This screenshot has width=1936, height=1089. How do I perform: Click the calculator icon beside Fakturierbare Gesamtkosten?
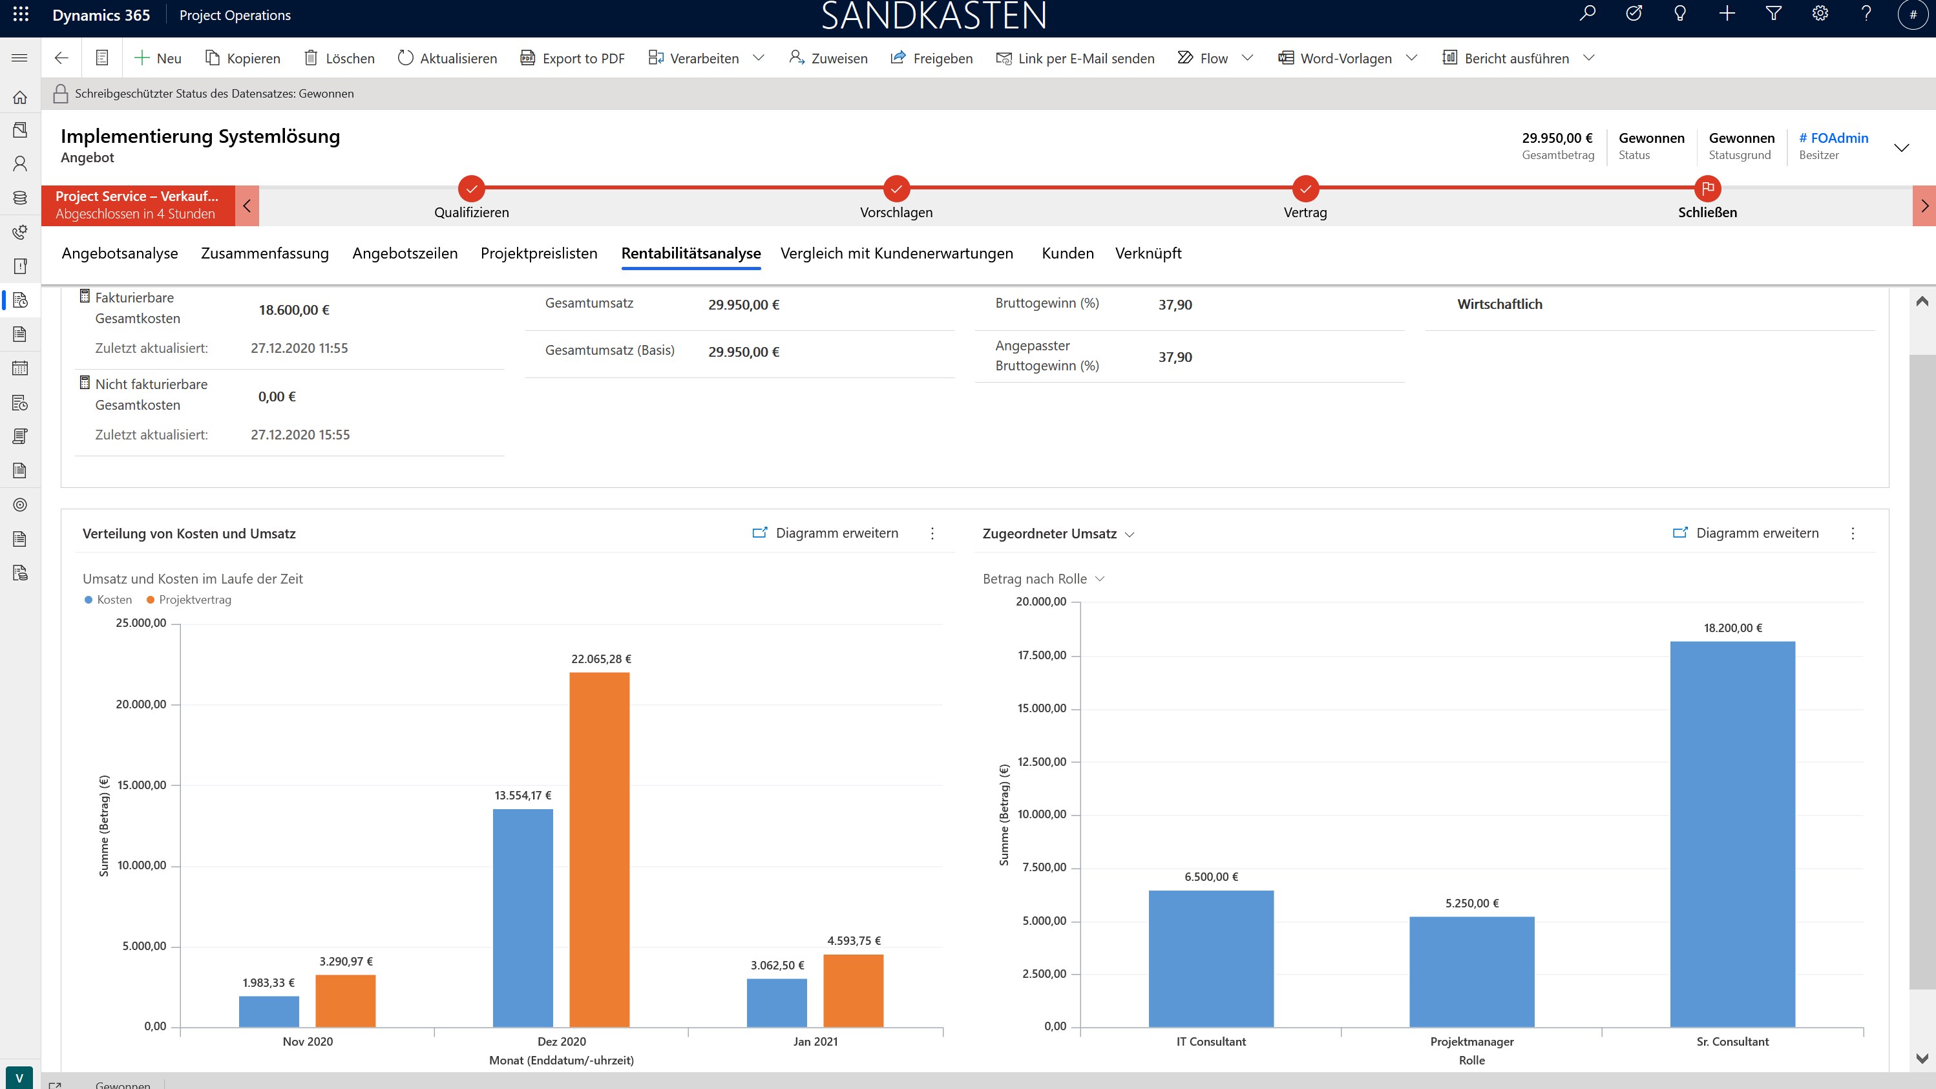(85, 297)
